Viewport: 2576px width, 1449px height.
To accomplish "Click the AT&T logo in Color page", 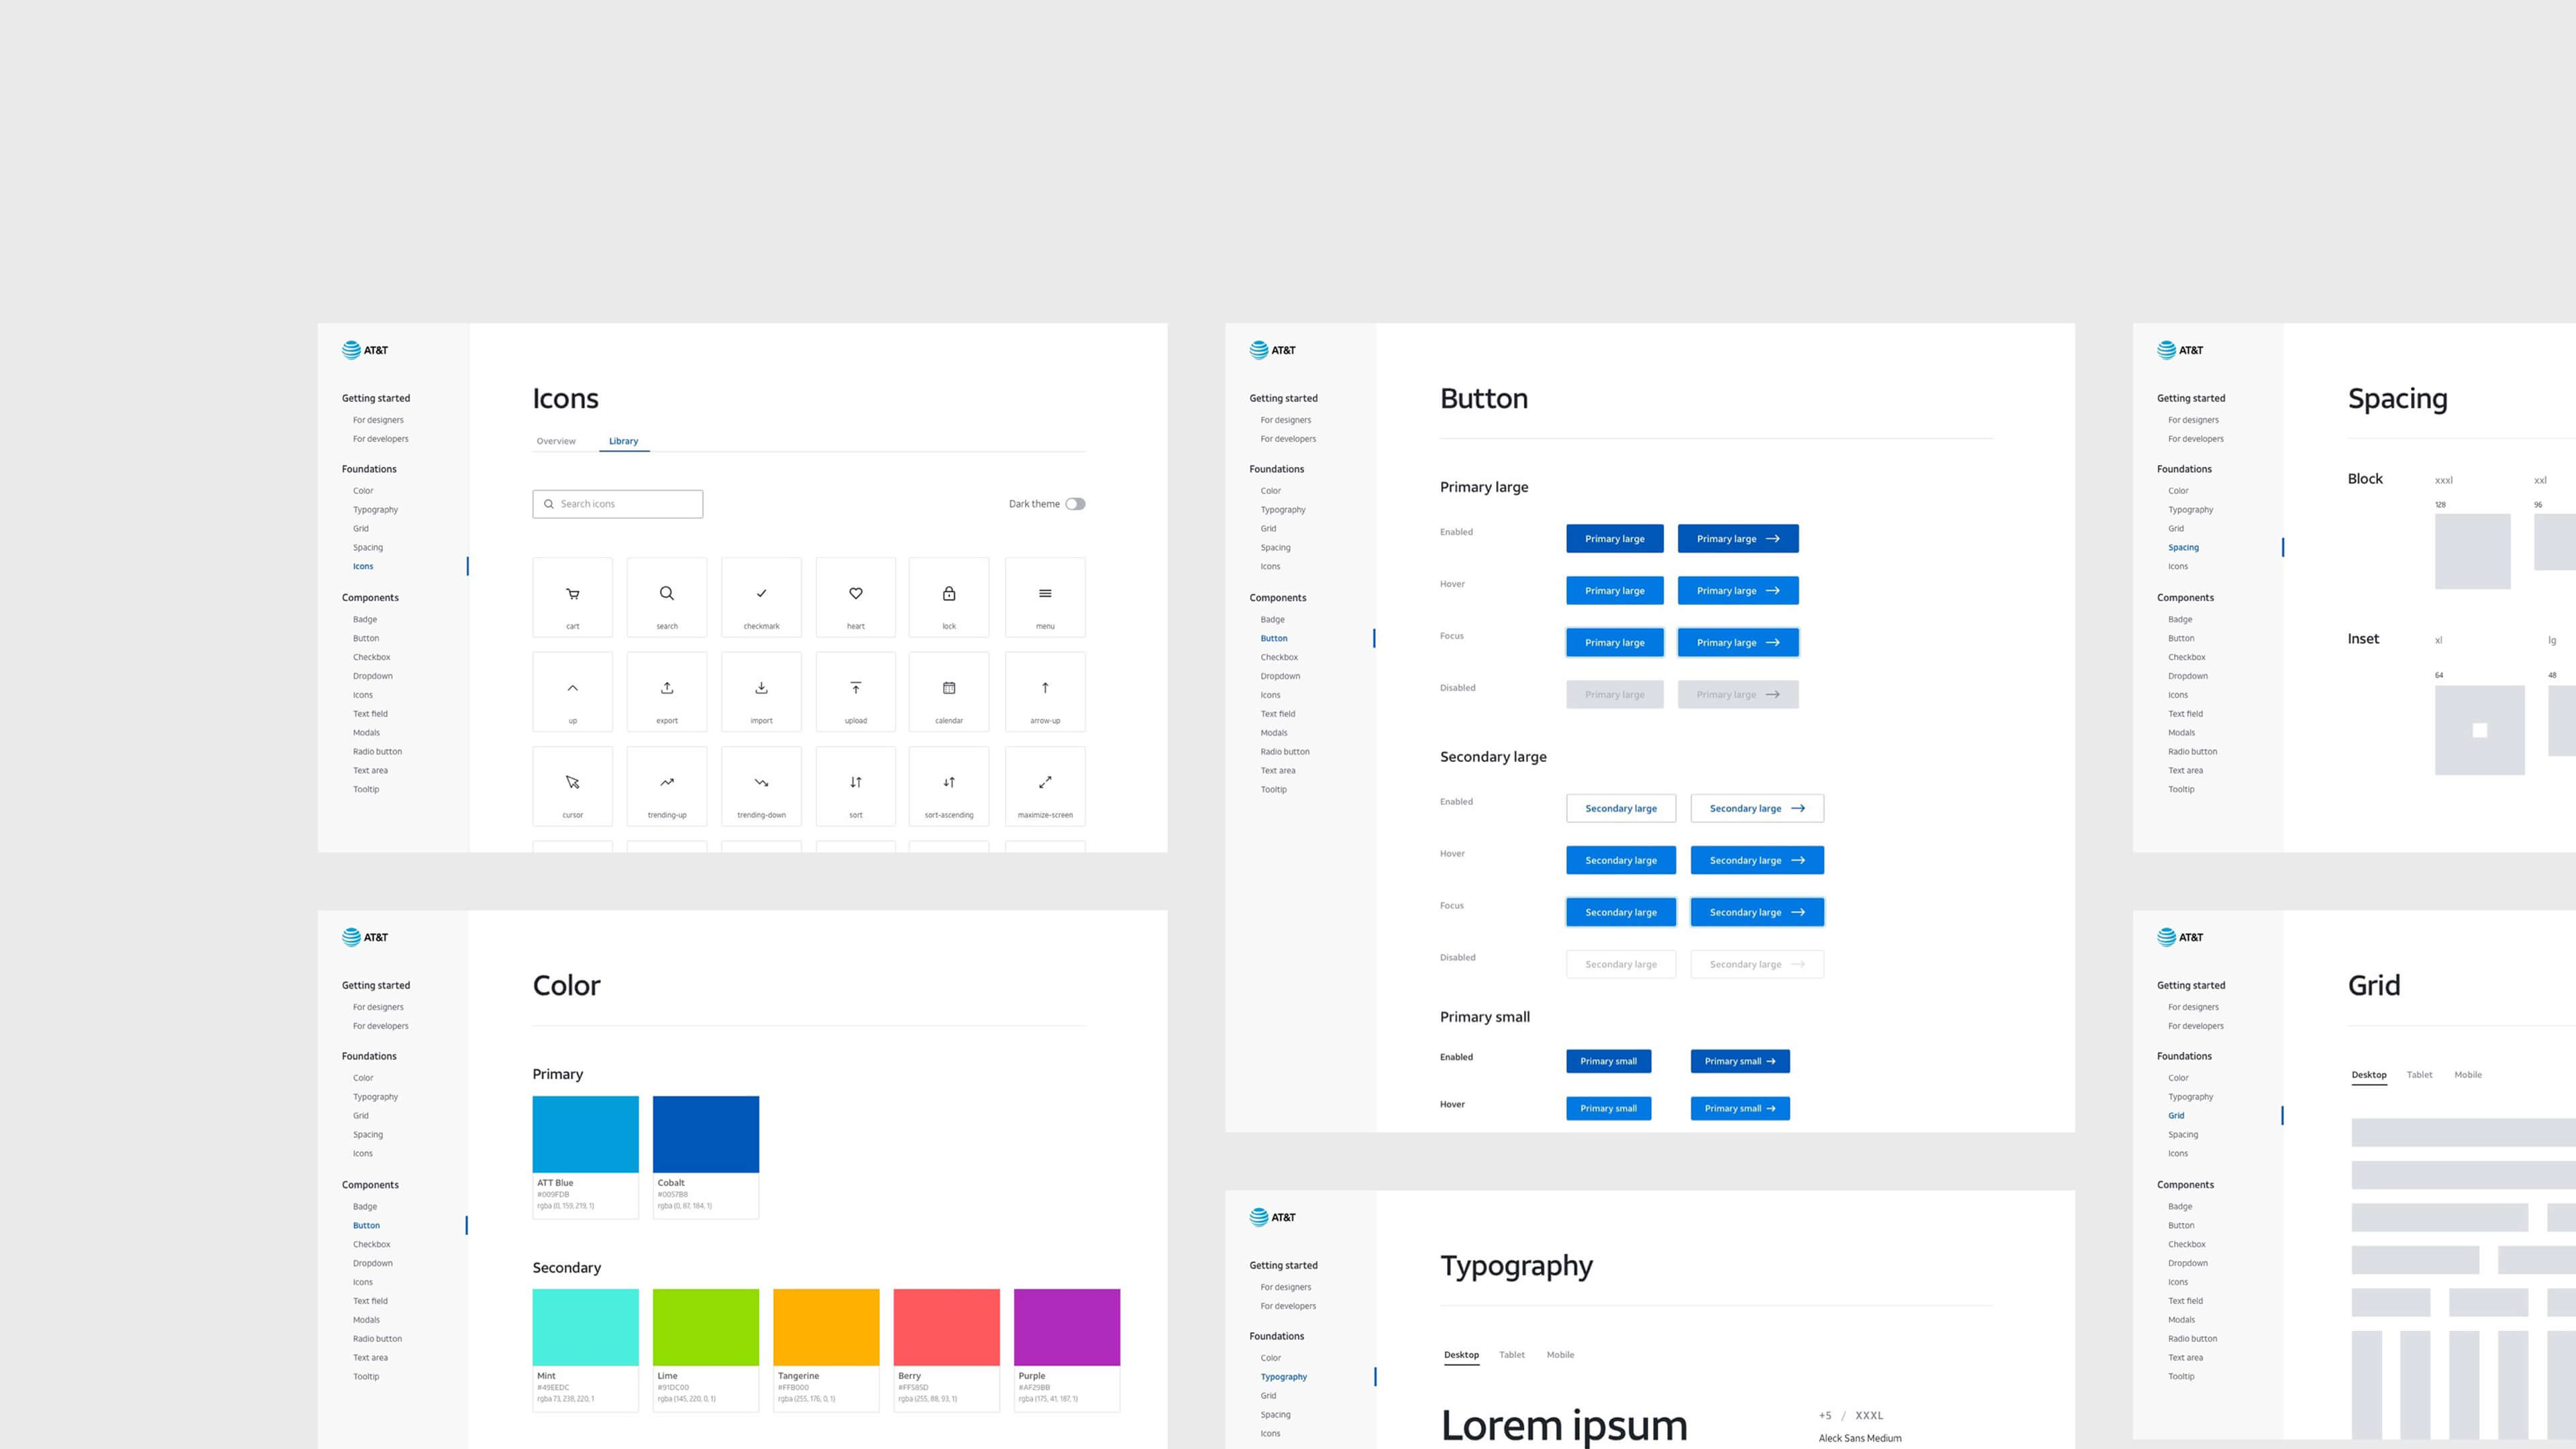I will click(365, 937).
